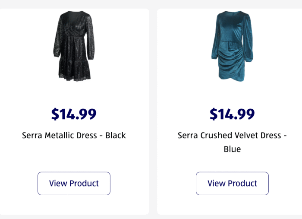Open View Product for Crushed Velvet Dress

click(x=232, y=183)
